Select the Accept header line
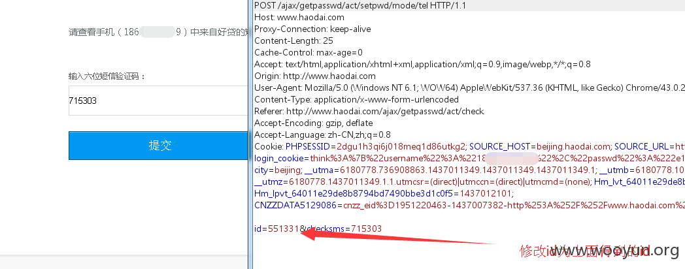The image size is (685, 269). click(x=422, y=65)
